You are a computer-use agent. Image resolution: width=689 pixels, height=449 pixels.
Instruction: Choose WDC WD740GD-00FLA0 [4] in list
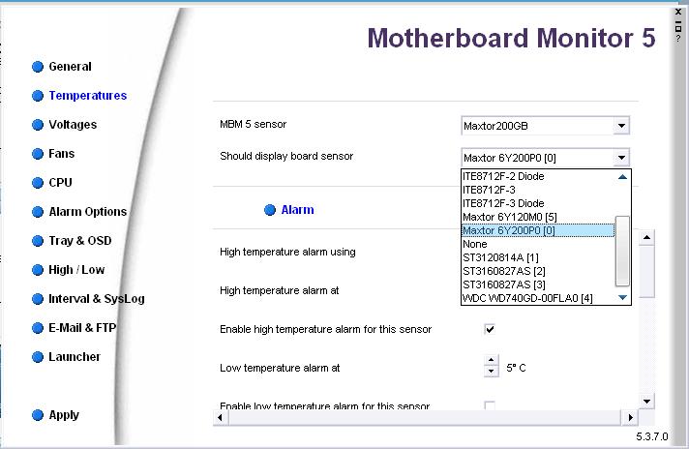538,298
